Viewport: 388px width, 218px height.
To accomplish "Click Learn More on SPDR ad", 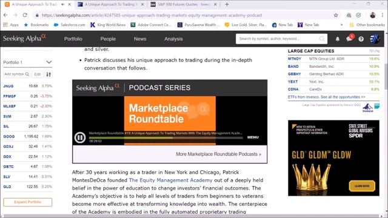I will [x=362, y=186].
